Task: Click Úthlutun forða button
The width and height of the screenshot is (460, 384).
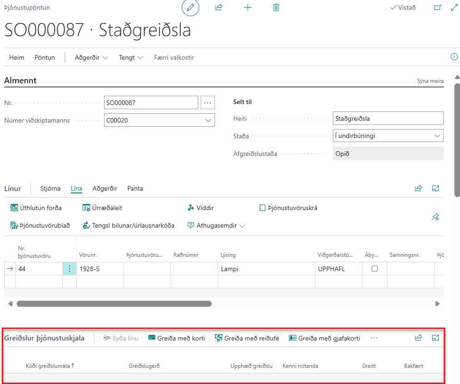Action: point(36,208)
